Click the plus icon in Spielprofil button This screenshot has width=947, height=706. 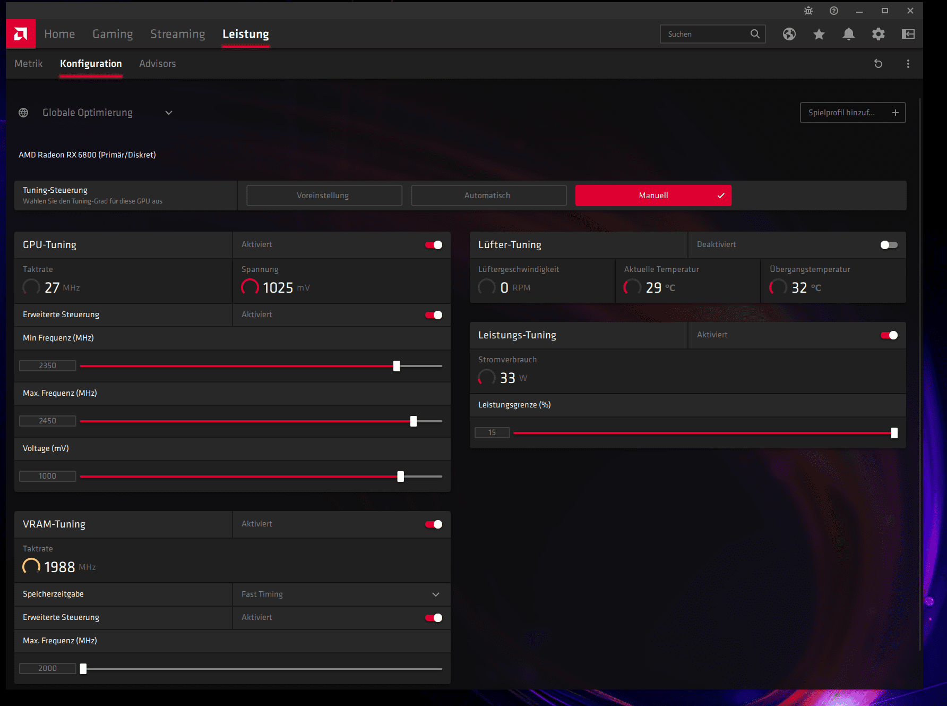point(896,113)
